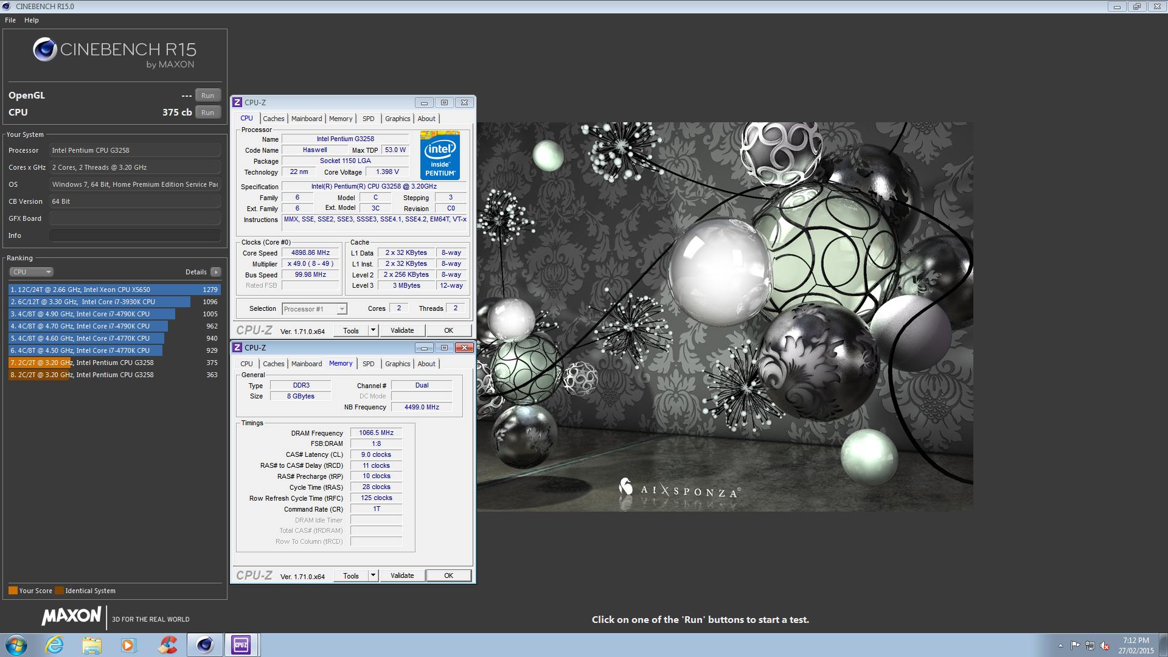
Task: Click the Your Score orange swatch
Action: (x=13, y=590)
